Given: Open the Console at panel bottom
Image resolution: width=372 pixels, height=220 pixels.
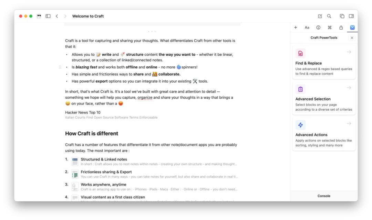Looking at the screenshot, I should (x=324, y=196).
